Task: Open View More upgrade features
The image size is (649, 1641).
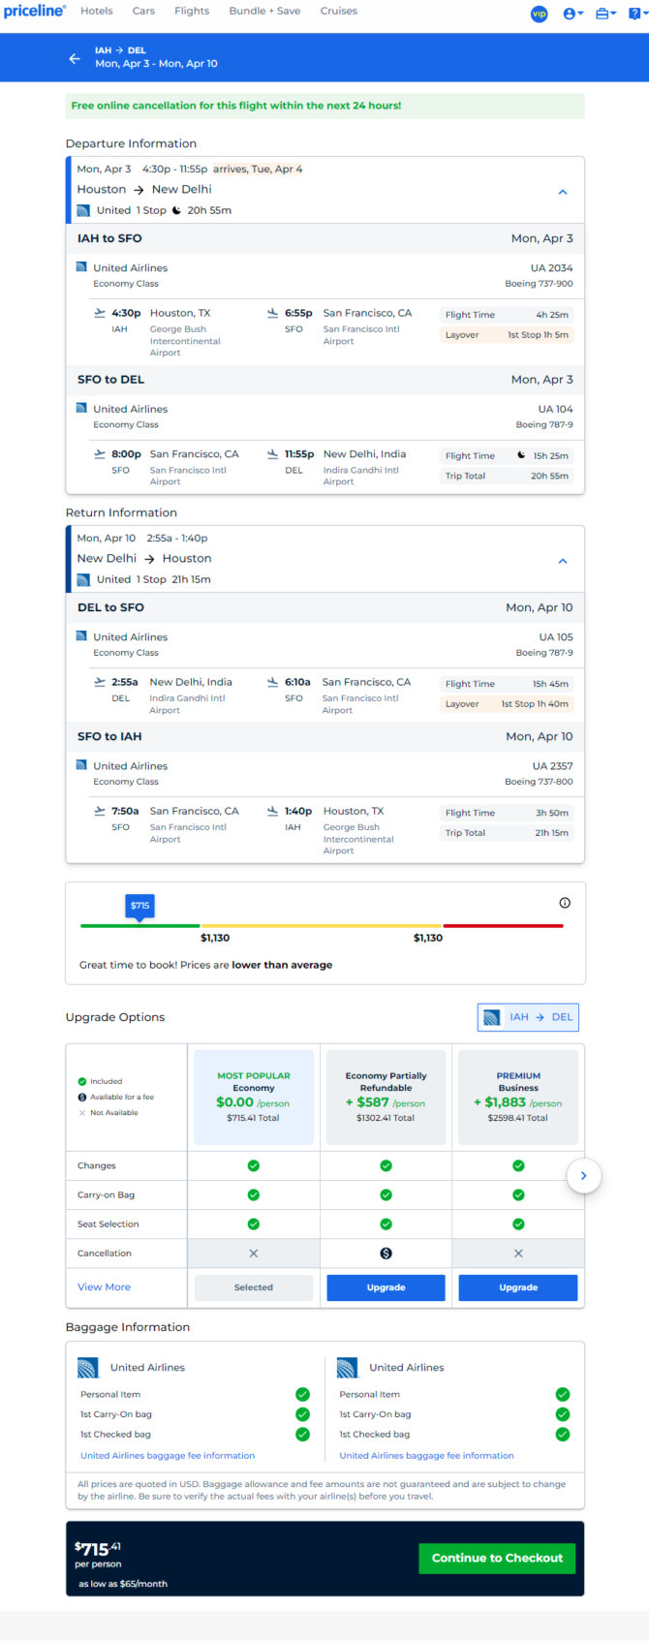Action: pyautogui.click(x=104, y=1287)
